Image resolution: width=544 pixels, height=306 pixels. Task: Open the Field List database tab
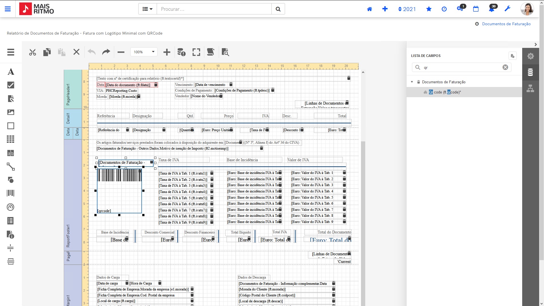(x=530, y=72)
